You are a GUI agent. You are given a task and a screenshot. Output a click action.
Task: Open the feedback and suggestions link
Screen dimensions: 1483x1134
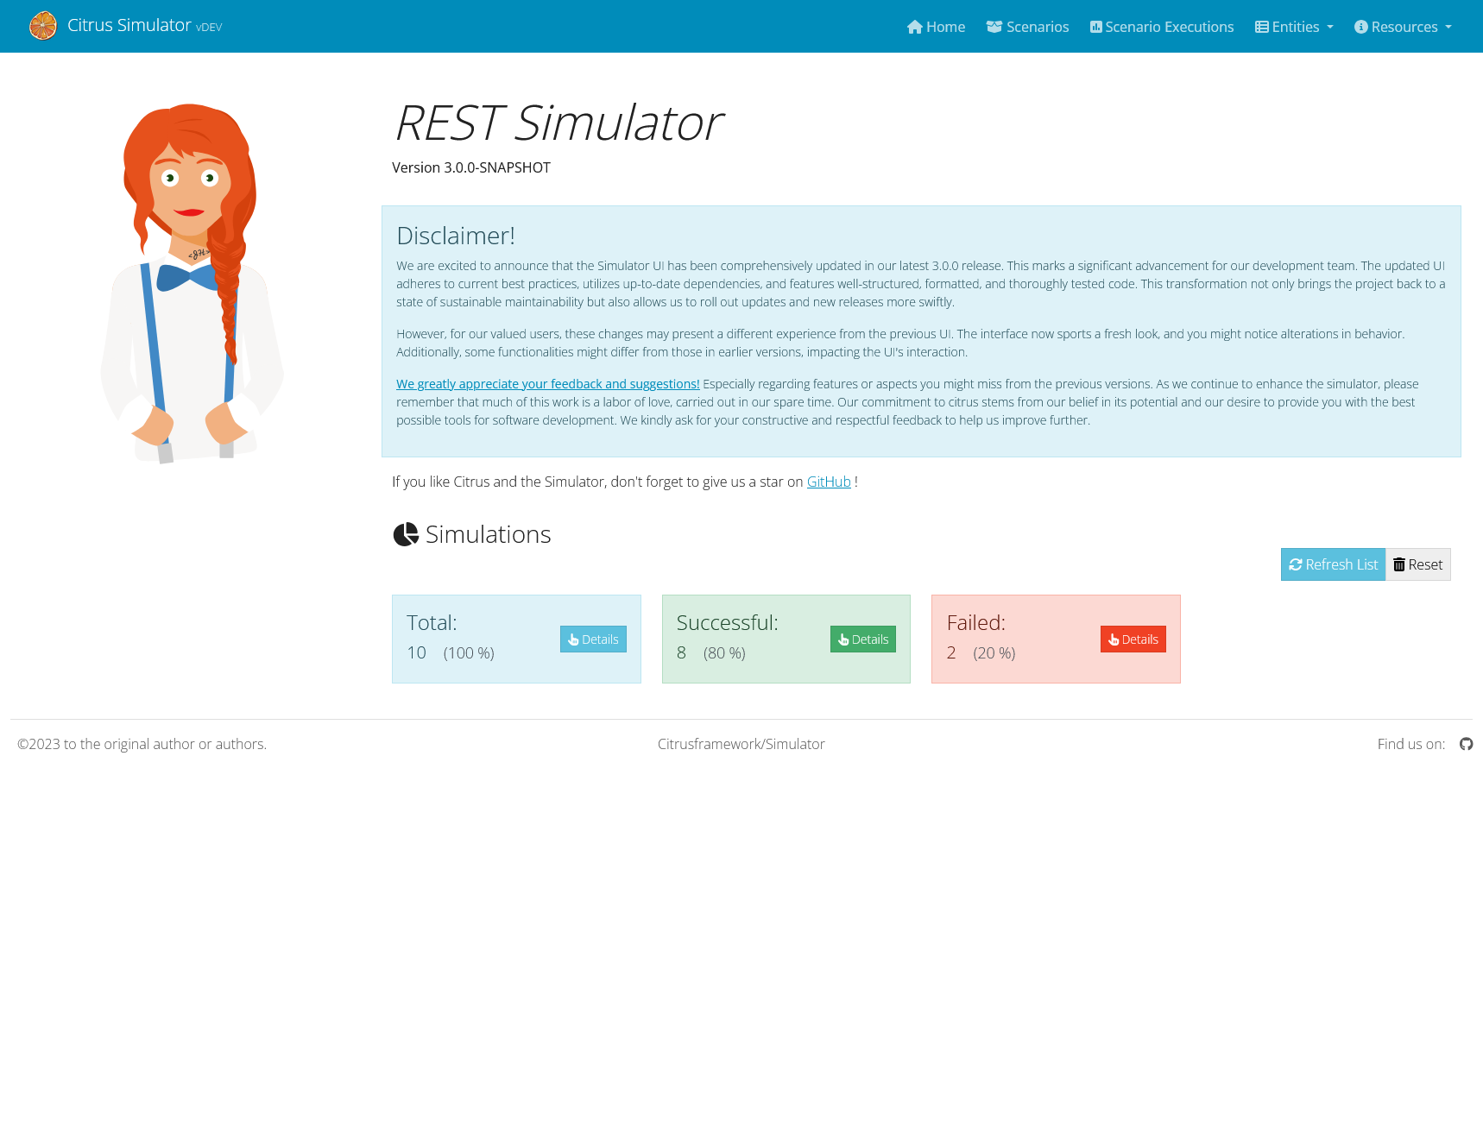pos(547,384)
